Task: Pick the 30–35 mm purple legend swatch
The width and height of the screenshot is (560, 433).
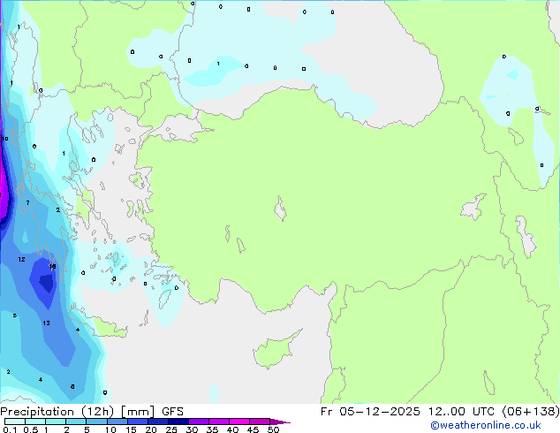Action: point(198,422)
